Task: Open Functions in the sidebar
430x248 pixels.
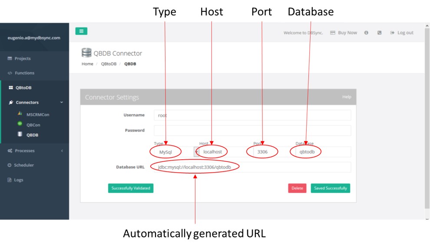Action: (x=24, y=73)
